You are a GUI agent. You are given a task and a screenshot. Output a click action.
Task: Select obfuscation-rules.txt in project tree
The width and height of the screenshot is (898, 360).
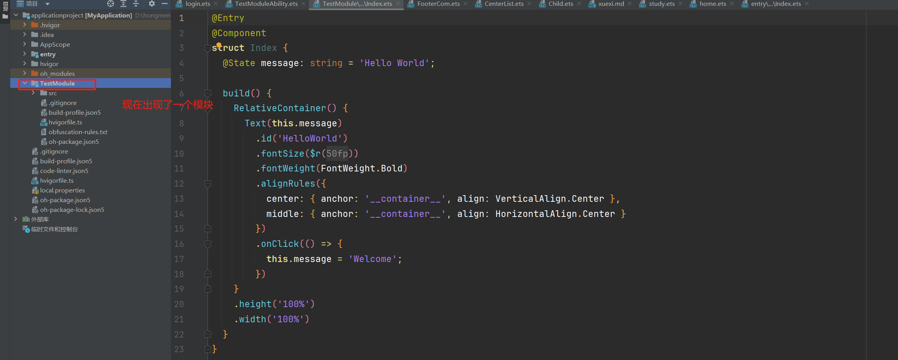pos(78,132)
